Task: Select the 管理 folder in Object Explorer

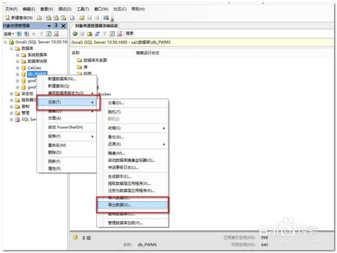Action: coord(25,113)
